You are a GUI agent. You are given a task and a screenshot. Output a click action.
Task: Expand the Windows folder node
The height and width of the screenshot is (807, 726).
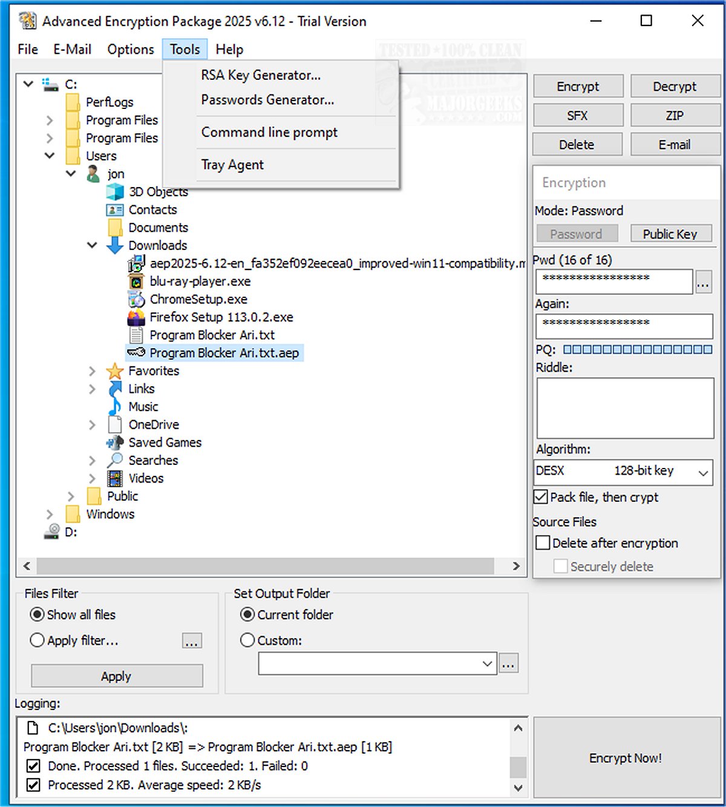click(x=50, y=514)
